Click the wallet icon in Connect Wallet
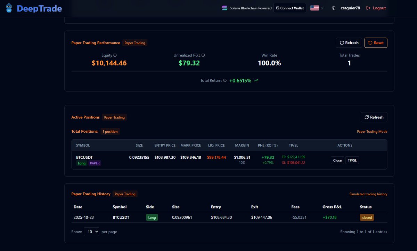The image size is (417, 251). point(277,8)
